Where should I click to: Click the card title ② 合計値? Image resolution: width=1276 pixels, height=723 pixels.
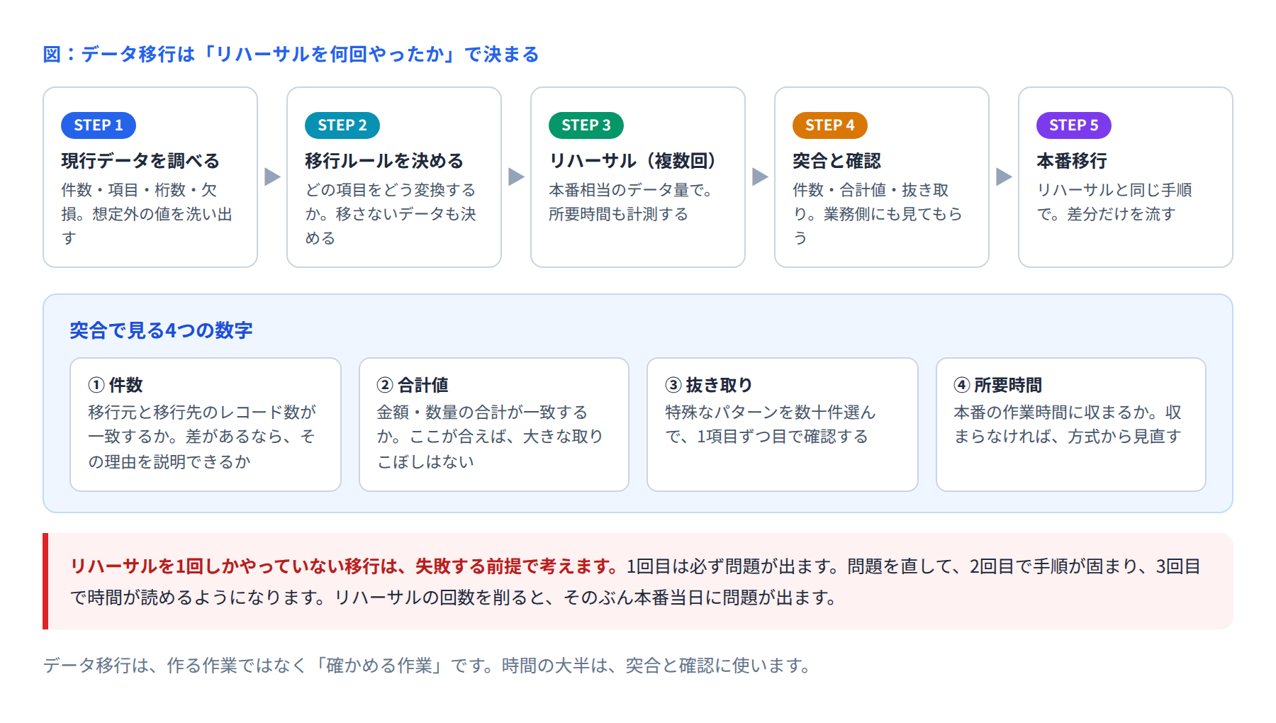click(413, 385)
